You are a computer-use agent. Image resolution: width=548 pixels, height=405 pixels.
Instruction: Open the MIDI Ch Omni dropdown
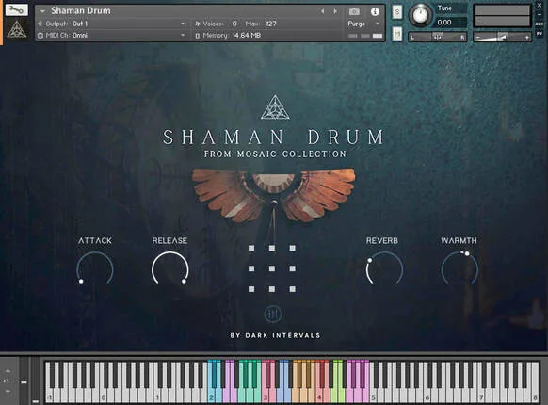tap(112, 36)
